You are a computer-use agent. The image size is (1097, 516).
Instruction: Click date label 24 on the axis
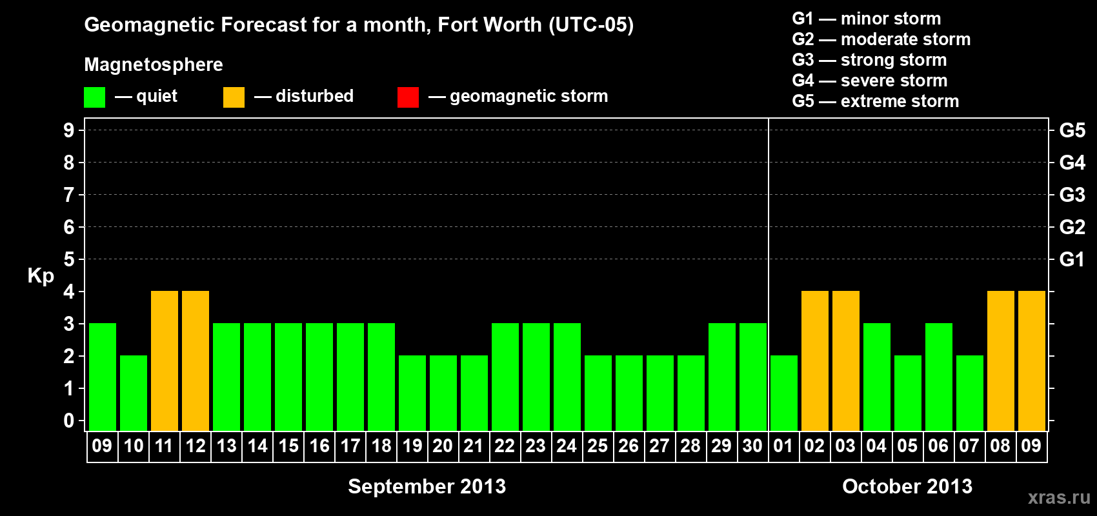(x=567, y=446)
